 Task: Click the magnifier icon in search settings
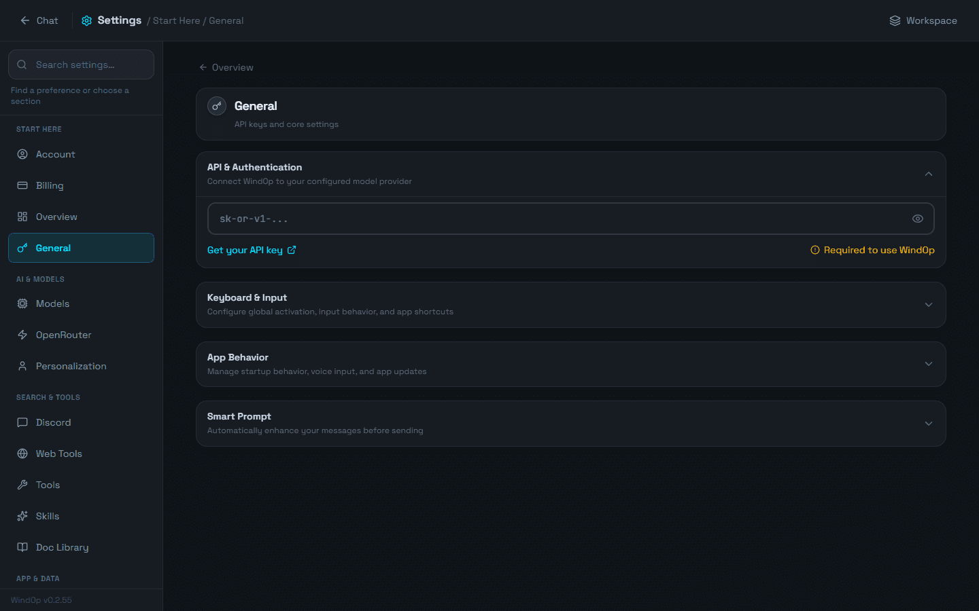(x=22, y=64)
